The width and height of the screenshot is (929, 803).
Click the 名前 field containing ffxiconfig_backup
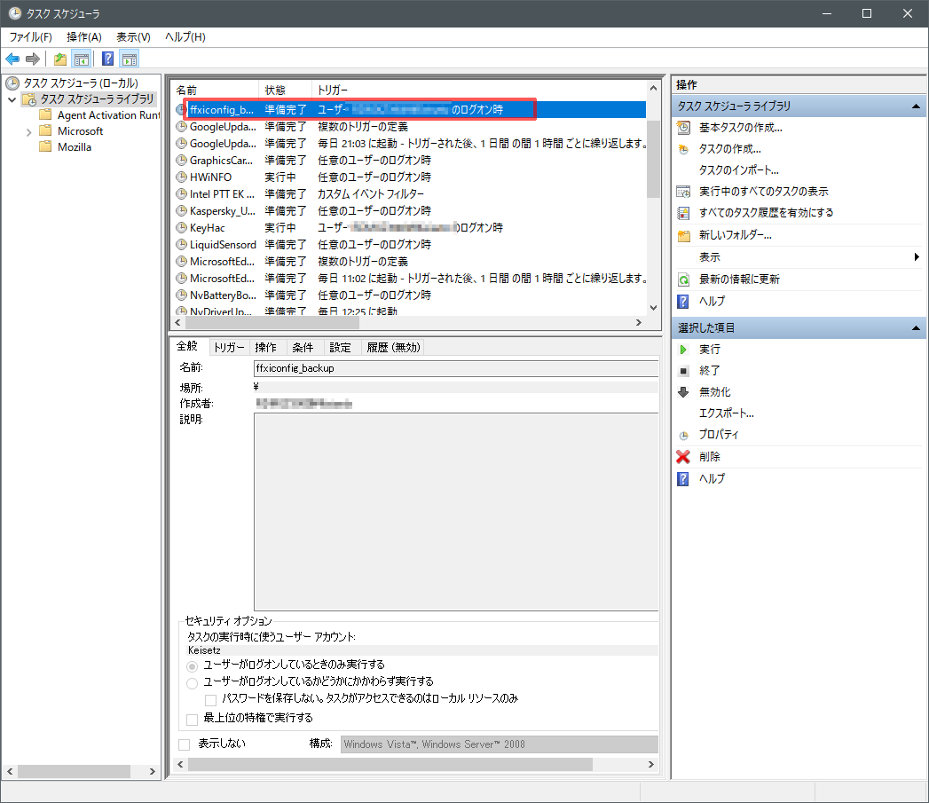click(x=456, y=368)
